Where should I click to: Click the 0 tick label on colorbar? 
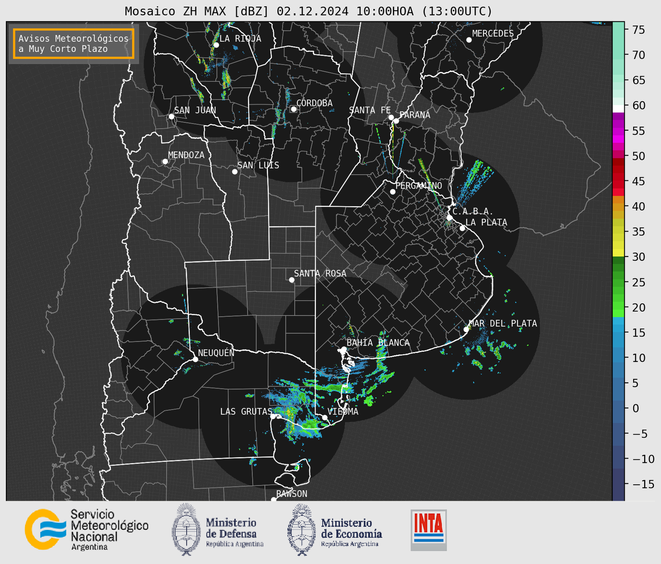(636, 408)
